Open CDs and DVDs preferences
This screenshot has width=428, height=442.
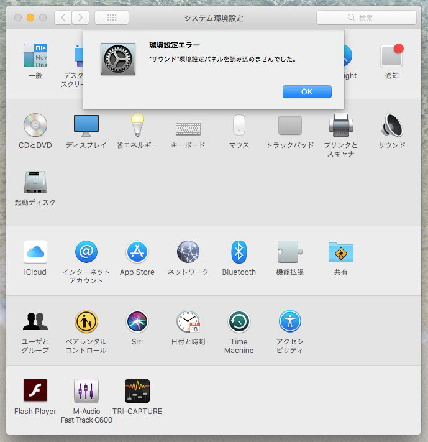(x=35, y=126)
